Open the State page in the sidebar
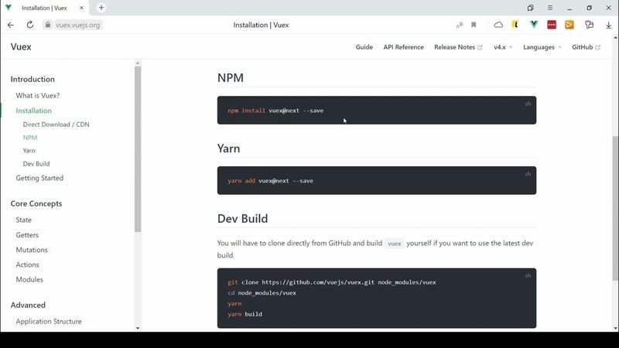 point(24,220)
